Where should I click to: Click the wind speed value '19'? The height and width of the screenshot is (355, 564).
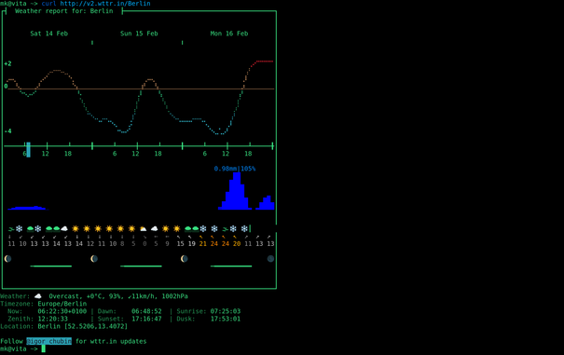tap(192, 243)
